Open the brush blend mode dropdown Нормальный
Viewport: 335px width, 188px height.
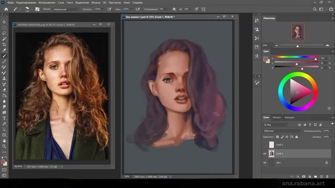click(x=66, y=9)
